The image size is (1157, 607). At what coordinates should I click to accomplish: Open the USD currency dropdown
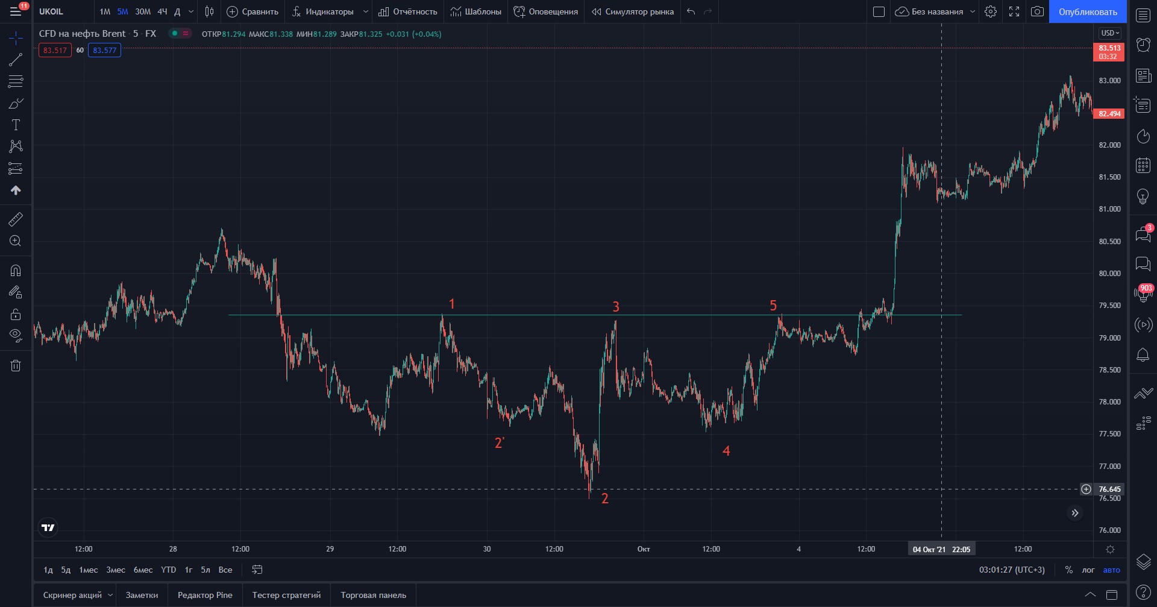coord(1109,33)
